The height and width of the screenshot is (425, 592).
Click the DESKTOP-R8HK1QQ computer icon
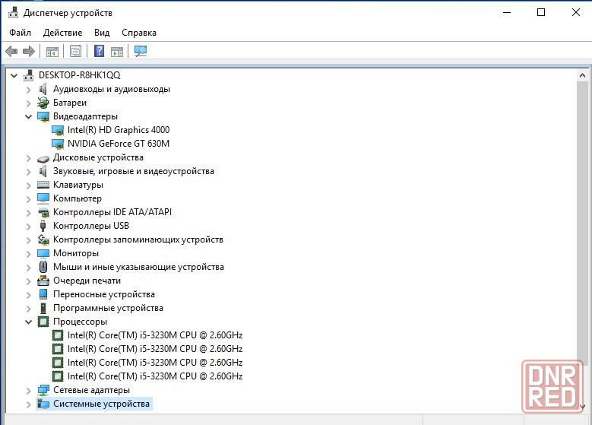coord(29,75)
